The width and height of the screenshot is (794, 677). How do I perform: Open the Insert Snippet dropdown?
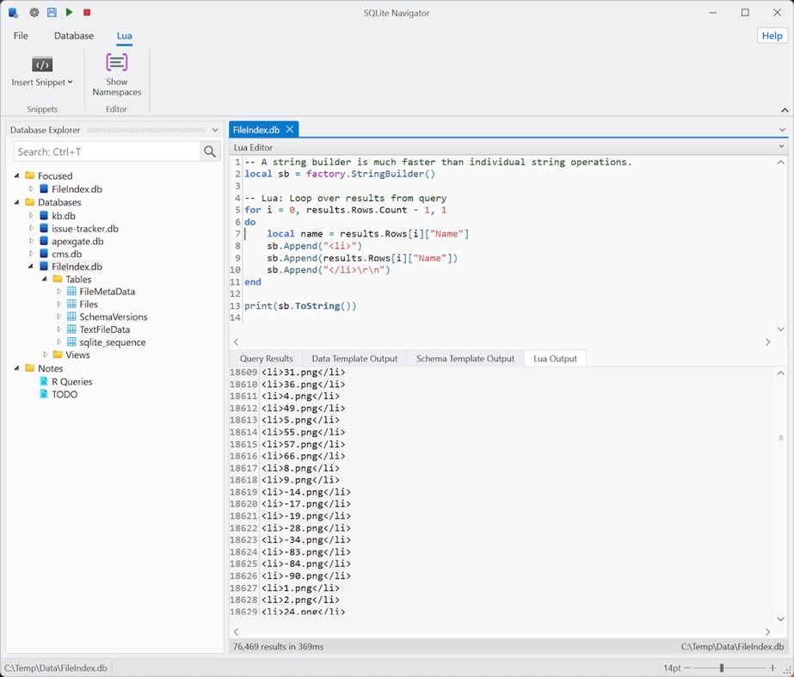point(42,83)
